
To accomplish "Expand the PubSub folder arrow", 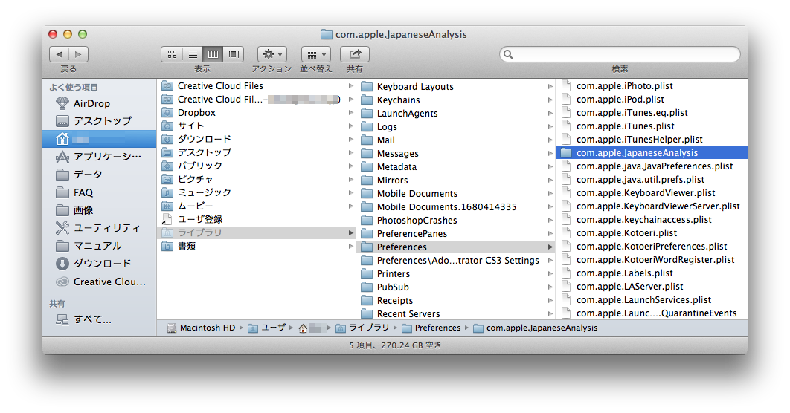I will 550,287.
